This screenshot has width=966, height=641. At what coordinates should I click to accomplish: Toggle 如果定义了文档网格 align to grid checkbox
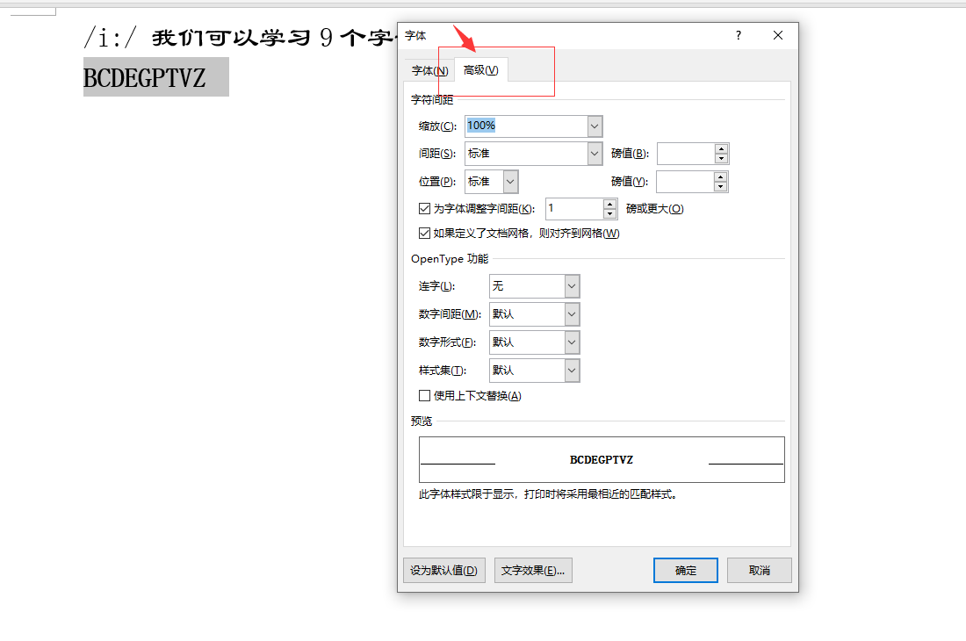click(x=424, y=234)
